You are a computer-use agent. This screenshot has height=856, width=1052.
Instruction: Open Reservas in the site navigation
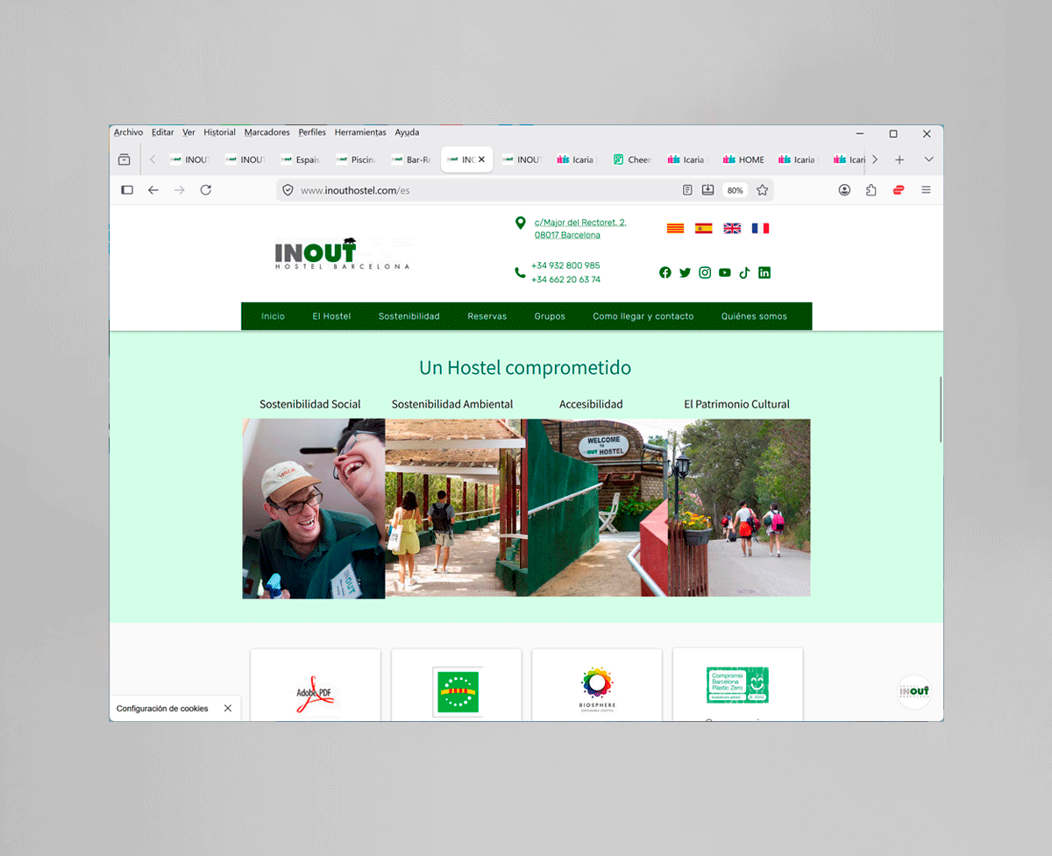tap(487, 316)
